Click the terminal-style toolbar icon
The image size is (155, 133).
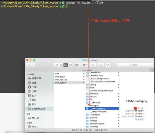[108, 65]
